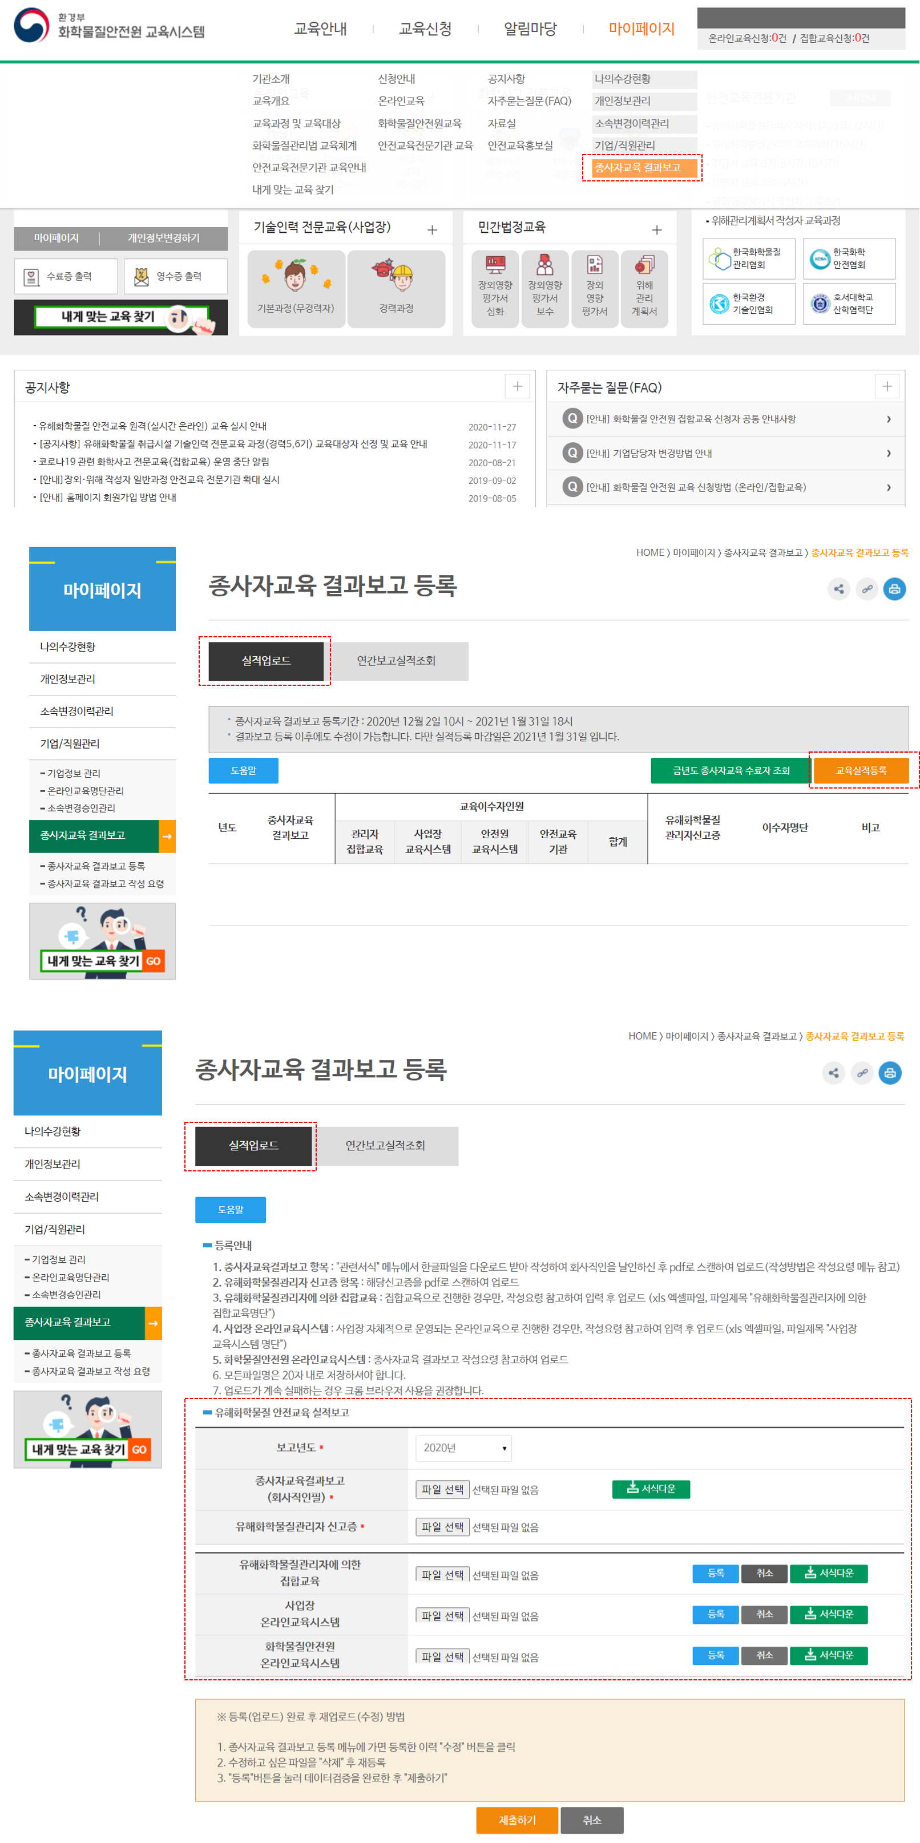
Task: Click 취소 in 화학물질안전원 온라인교육시스템 row
Action: 765,1655
